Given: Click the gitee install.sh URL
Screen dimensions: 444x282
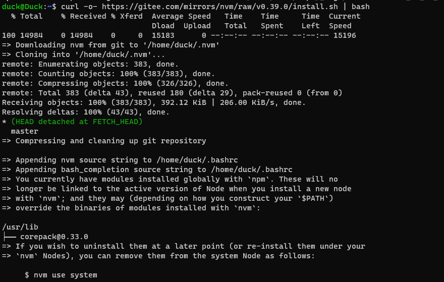Looking at the screenshot, I should tap(220, 7).
